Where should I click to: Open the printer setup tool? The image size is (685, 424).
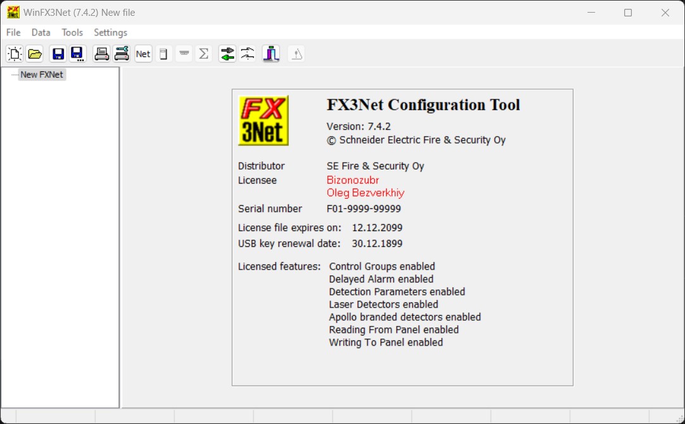pyautogui.click(x=121, y=54)
